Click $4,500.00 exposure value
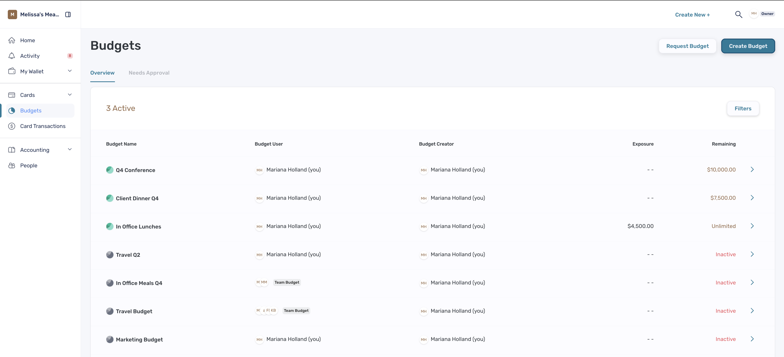The image size is (784, 357). pos(640,226)
